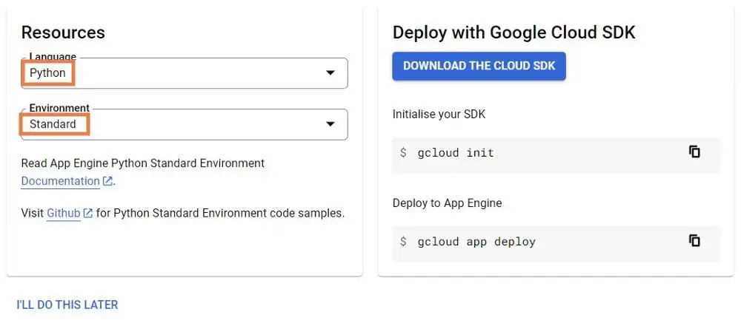
Task: Select the Standard value in Environment field
Action: [53, 124]
